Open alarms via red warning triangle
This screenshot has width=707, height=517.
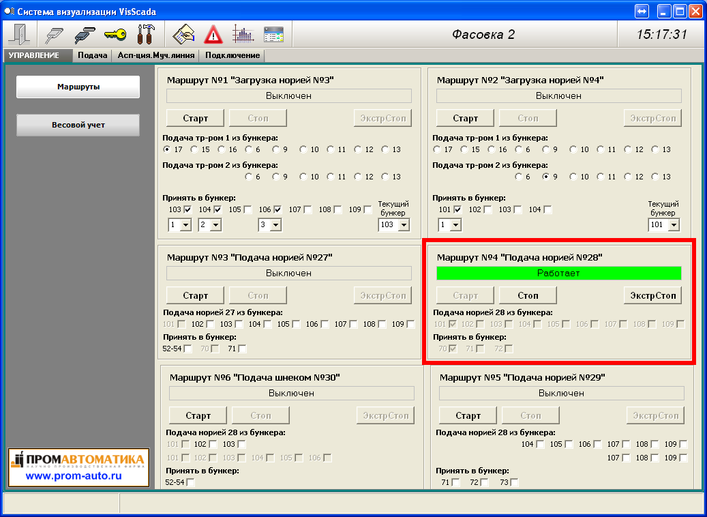point(213,34)
